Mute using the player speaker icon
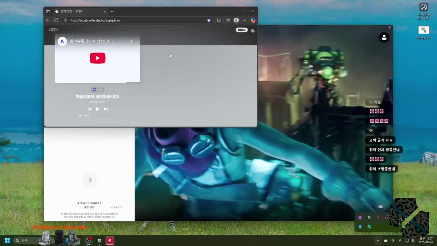This screenshot has width=437, height=246. pyautogui.click(x=81, y=116)
